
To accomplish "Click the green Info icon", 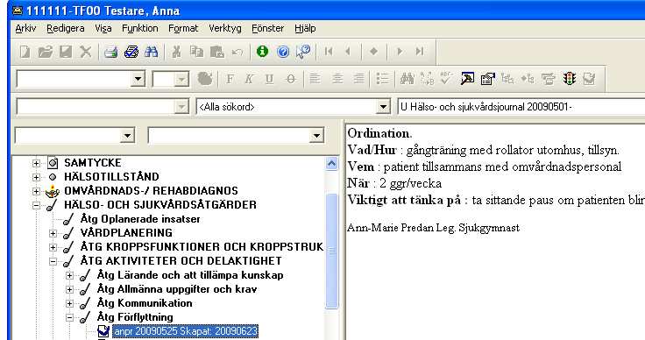I will click(x=262, y=52).
